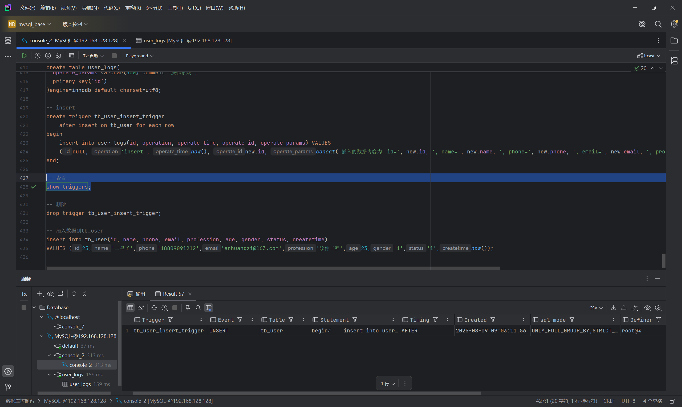Viewport: 682px width, 407px height.
Task: Toggle the services view options eye icon
Action: point(50,294)
